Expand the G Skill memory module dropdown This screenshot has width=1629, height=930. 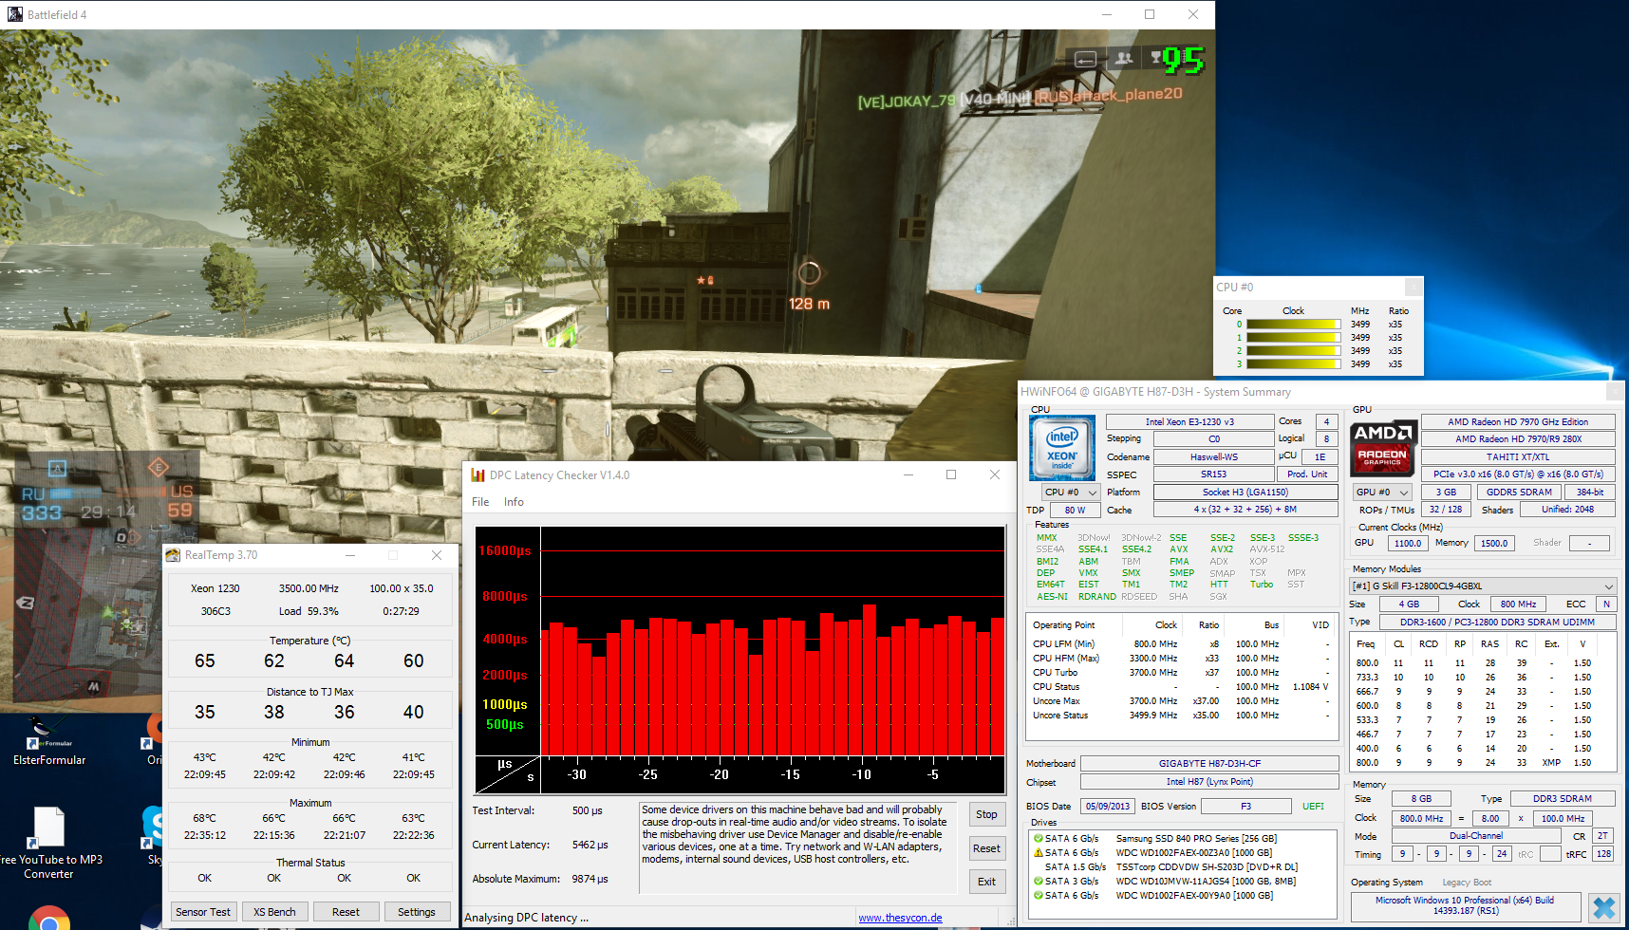point(1483,586)
